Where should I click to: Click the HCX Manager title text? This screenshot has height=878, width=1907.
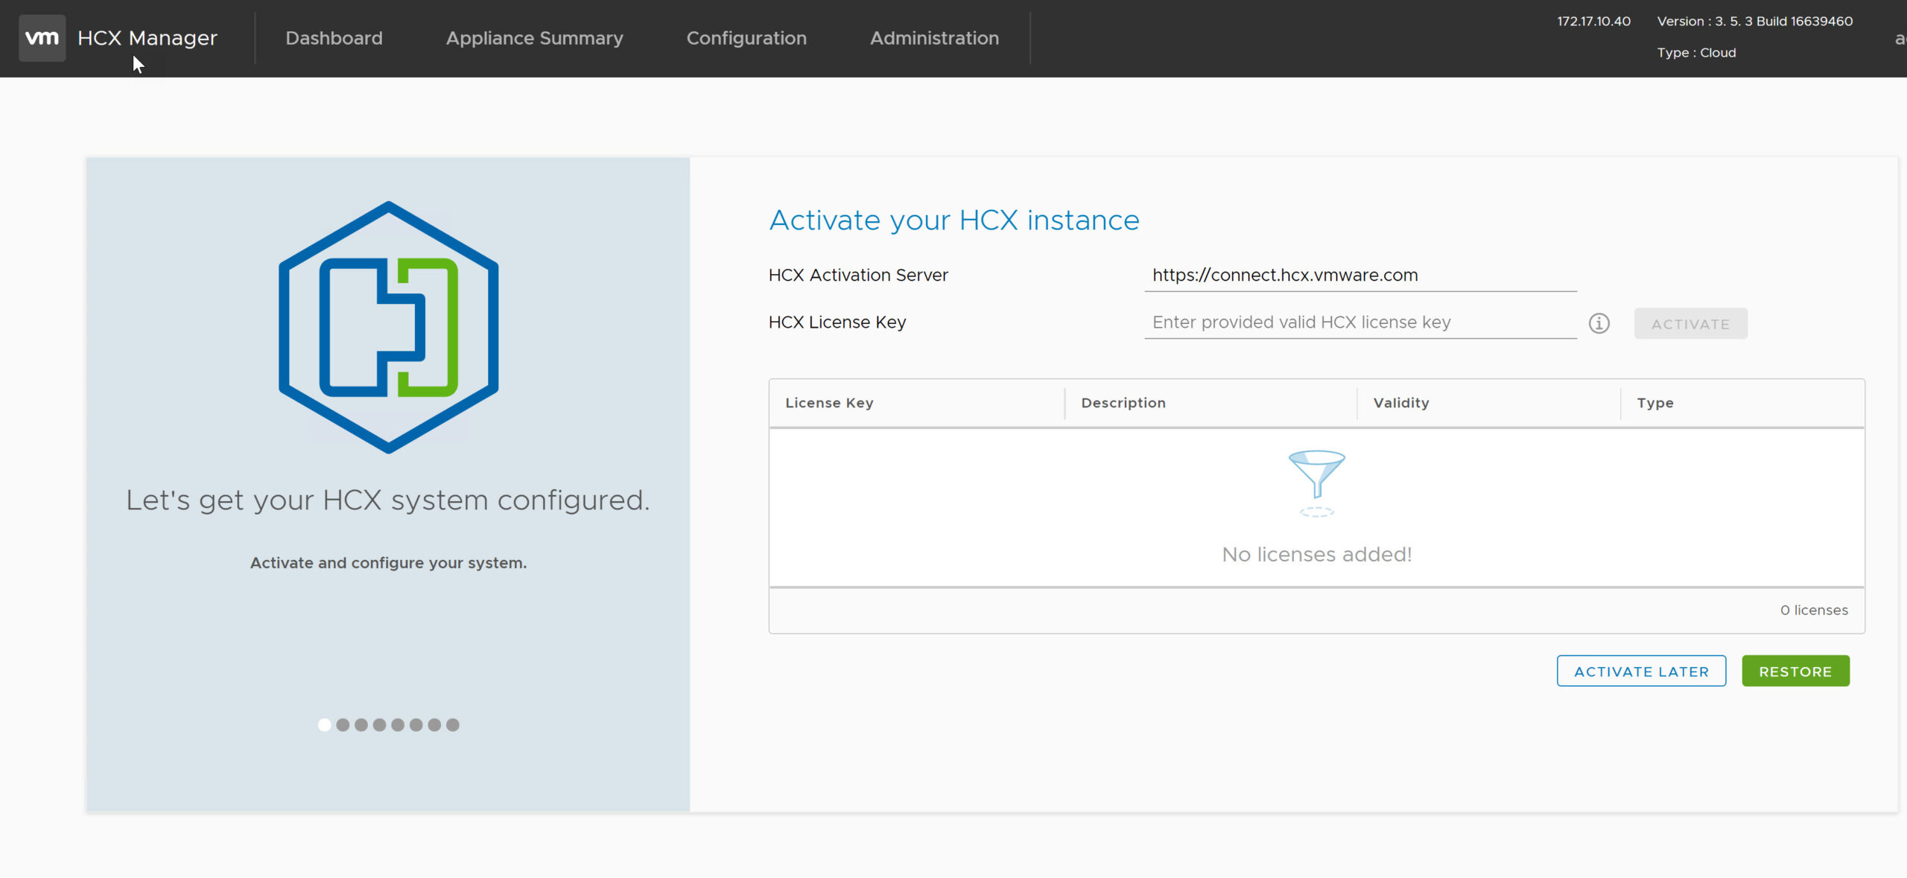click(147, 38)
